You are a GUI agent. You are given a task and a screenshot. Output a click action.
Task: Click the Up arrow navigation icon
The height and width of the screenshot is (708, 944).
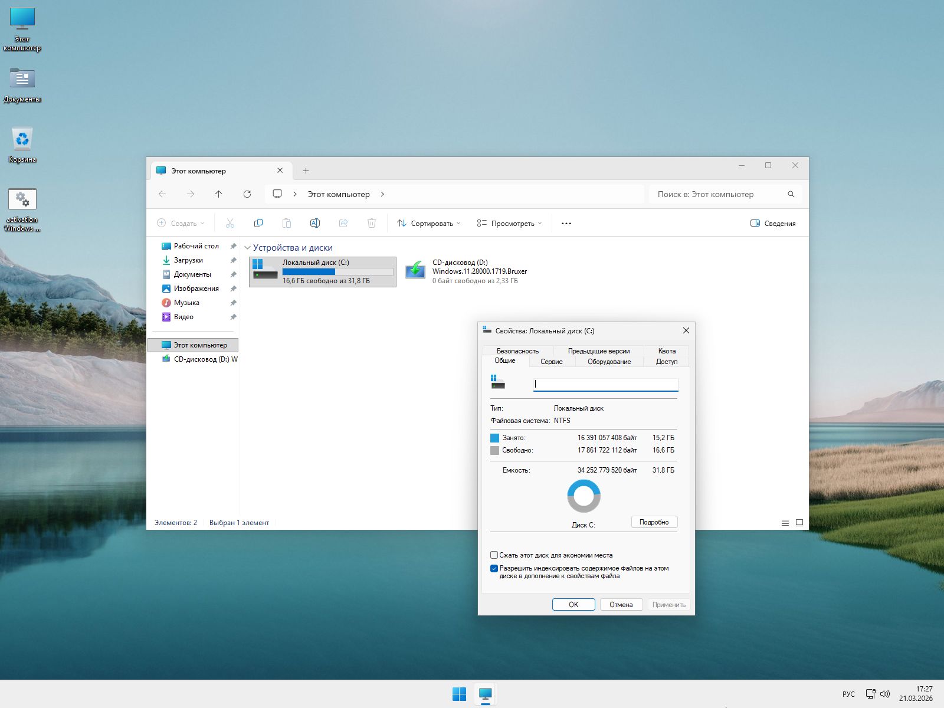pos(219,194)
